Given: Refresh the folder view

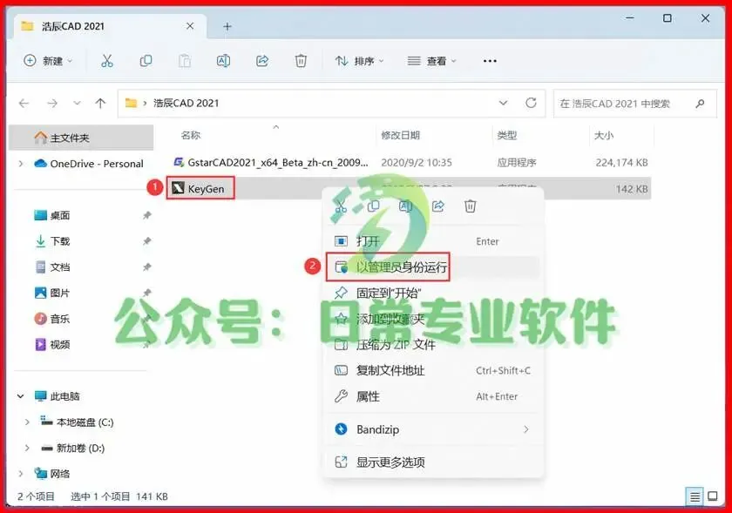Looking at the screenshot, I should tap(531, 103).
